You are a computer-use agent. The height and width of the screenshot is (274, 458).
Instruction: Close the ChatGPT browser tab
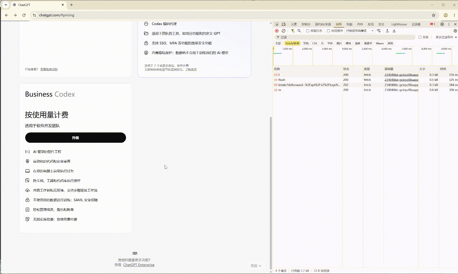point(63,5)
